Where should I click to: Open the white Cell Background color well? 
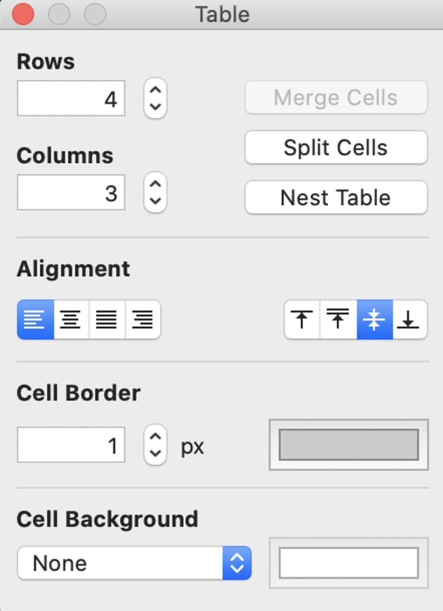coord(349,563)
